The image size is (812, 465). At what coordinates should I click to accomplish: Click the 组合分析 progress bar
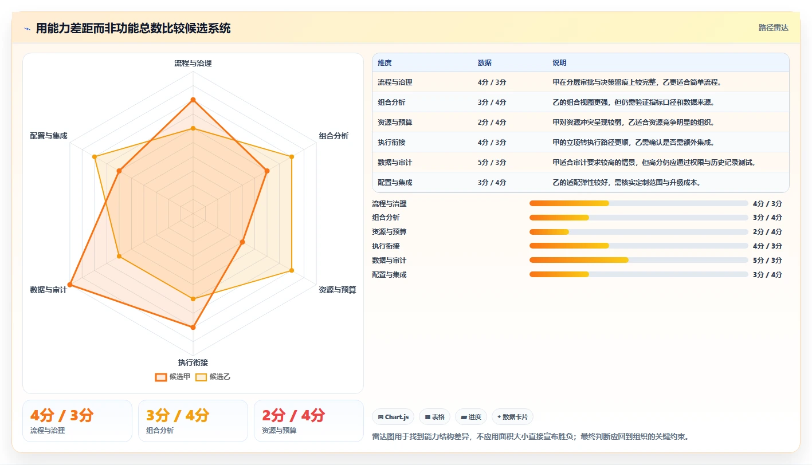click(639, 218)
